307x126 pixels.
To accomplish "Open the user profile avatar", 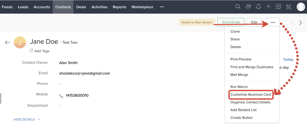I will coord(301,7).
